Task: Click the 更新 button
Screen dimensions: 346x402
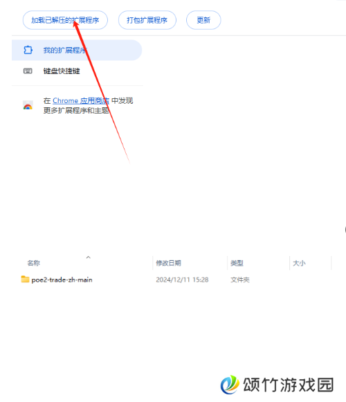Action: point(203,20)
